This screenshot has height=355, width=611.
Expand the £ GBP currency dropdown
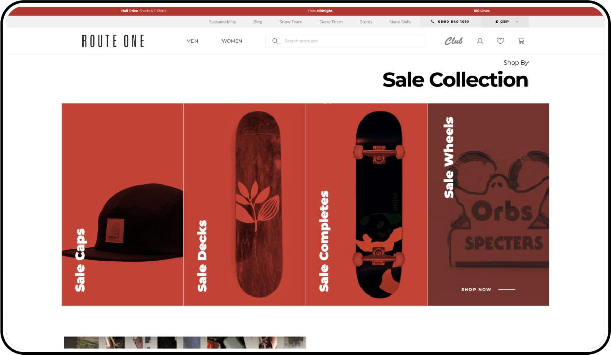[x=505, y=22]
